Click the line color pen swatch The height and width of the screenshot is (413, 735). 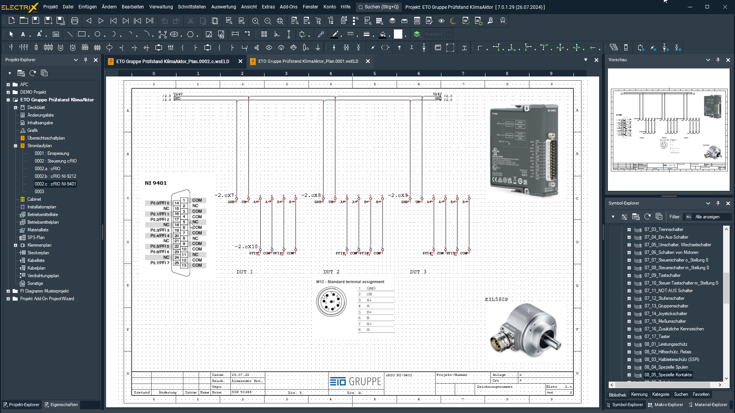[x=335, y=34]
